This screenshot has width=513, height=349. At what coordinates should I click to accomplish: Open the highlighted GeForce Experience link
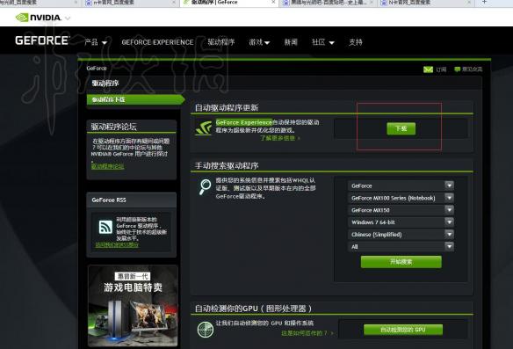click(x=243, y=122)
